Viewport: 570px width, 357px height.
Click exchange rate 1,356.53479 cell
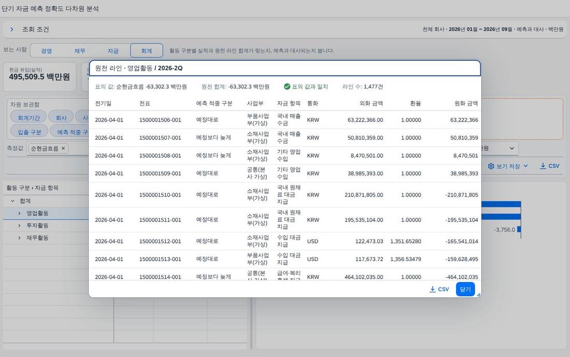coord(406,259)
